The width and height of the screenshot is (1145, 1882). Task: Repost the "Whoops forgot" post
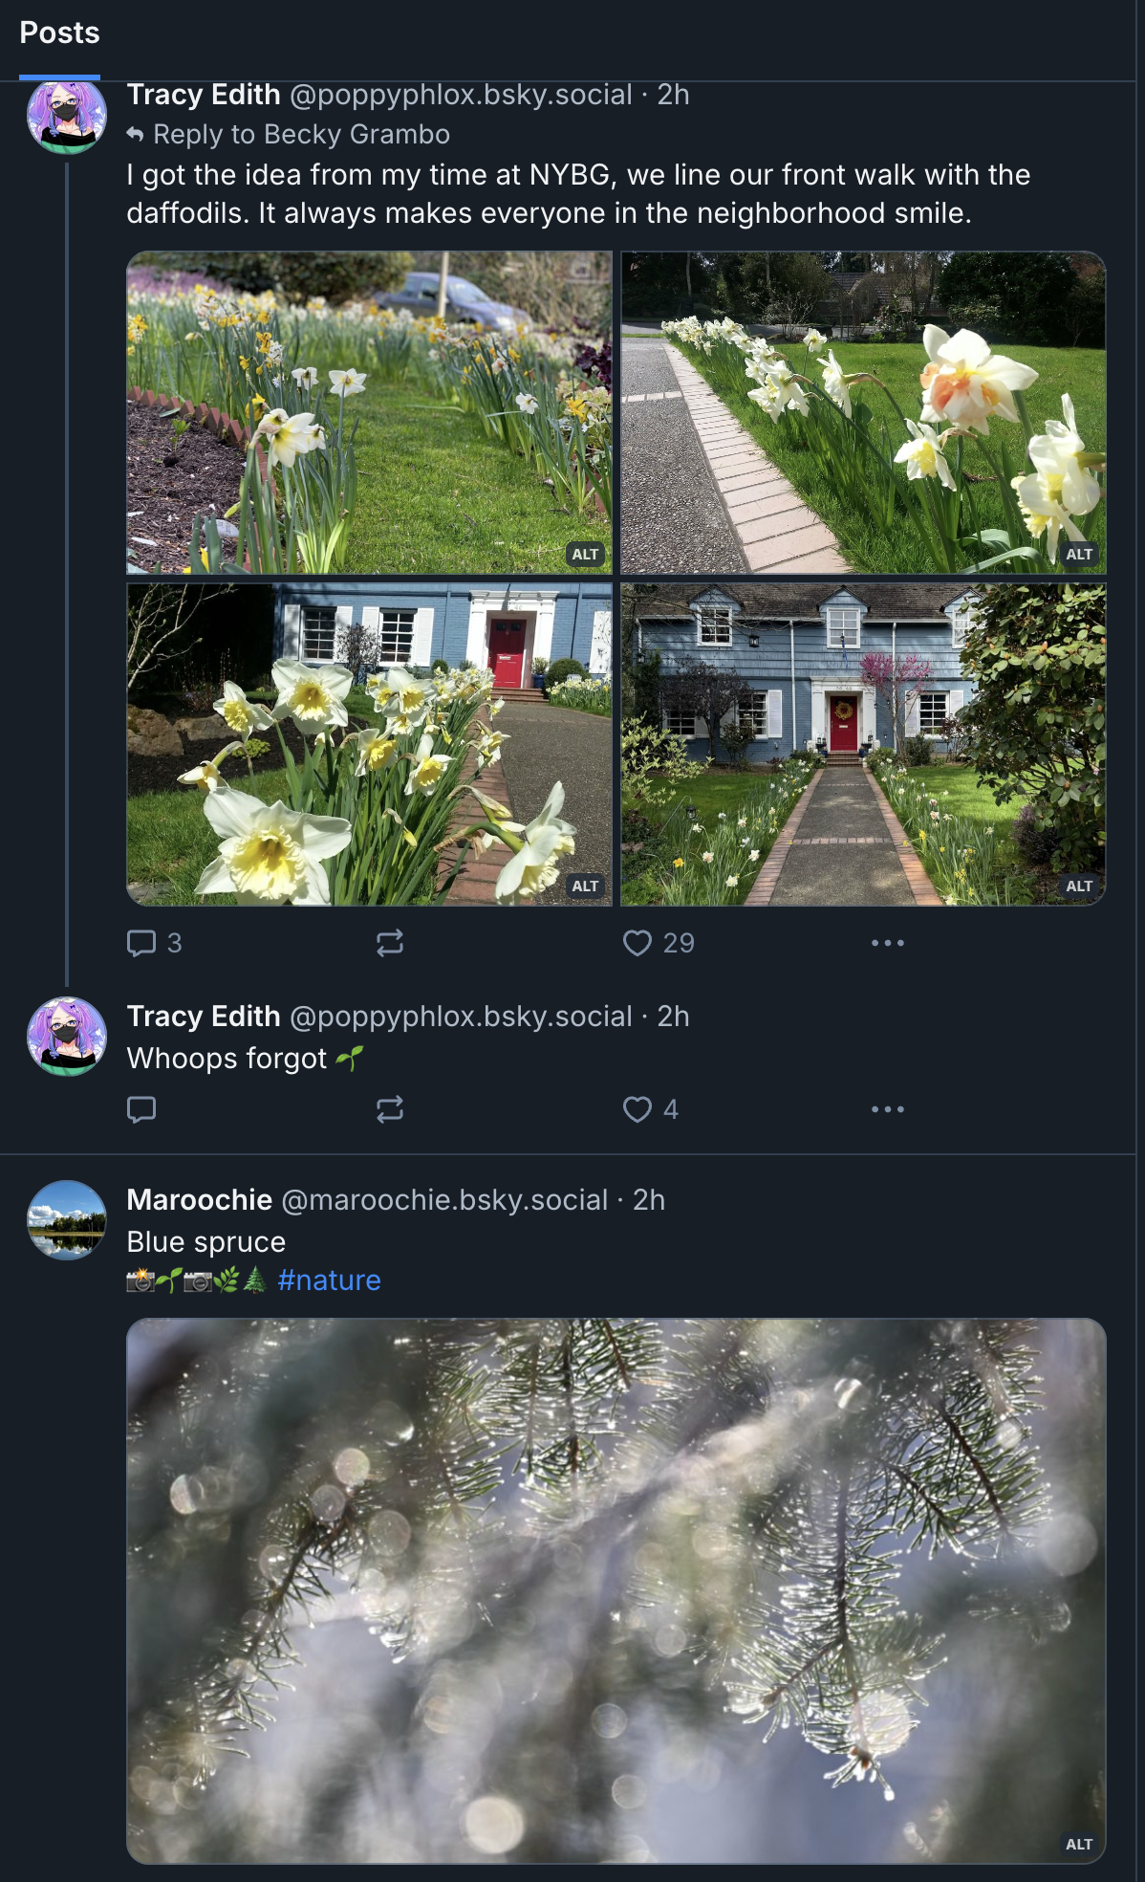click(390, 1109)
